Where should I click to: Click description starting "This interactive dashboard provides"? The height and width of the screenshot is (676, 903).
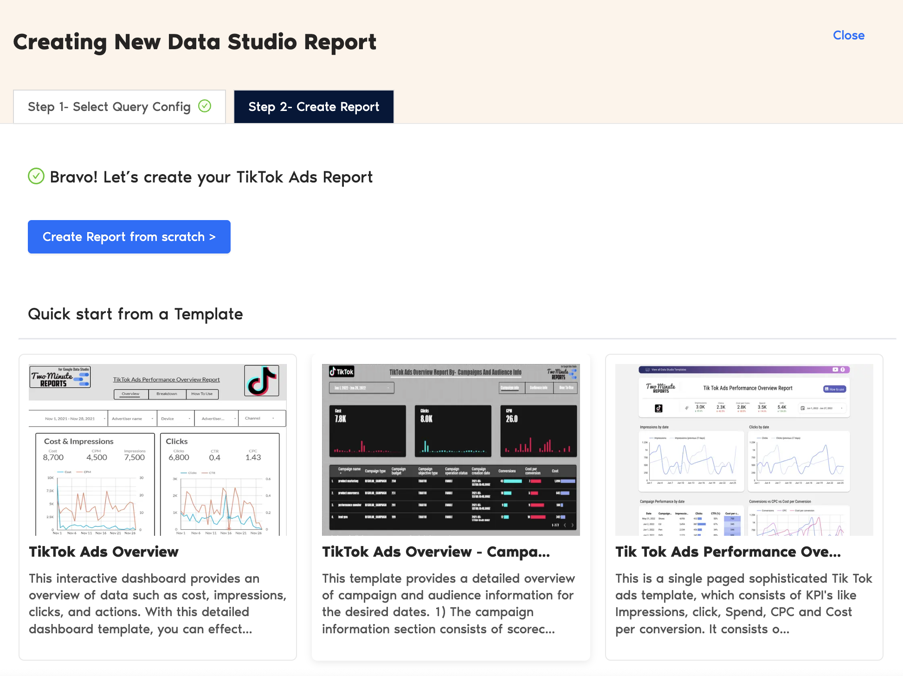158,604
